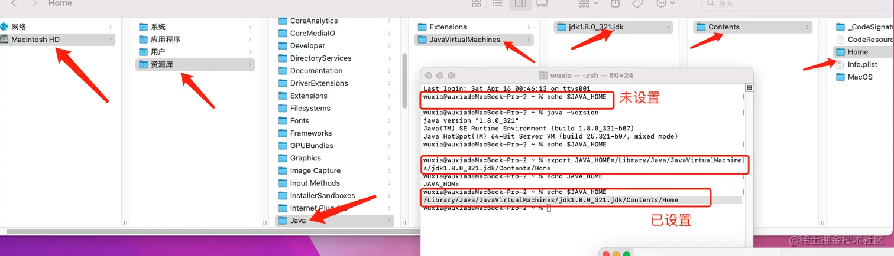894x256 pixels.
Task: Expand the GPUBundles chevron
Action: (x=390, y=146)
